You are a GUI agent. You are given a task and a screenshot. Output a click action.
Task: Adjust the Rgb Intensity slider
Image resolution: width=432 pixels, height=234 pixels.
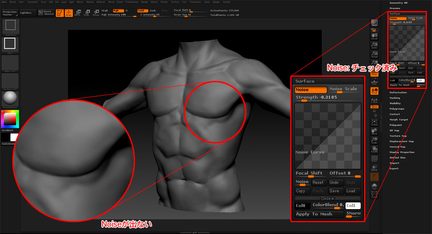tap(119, 15)
